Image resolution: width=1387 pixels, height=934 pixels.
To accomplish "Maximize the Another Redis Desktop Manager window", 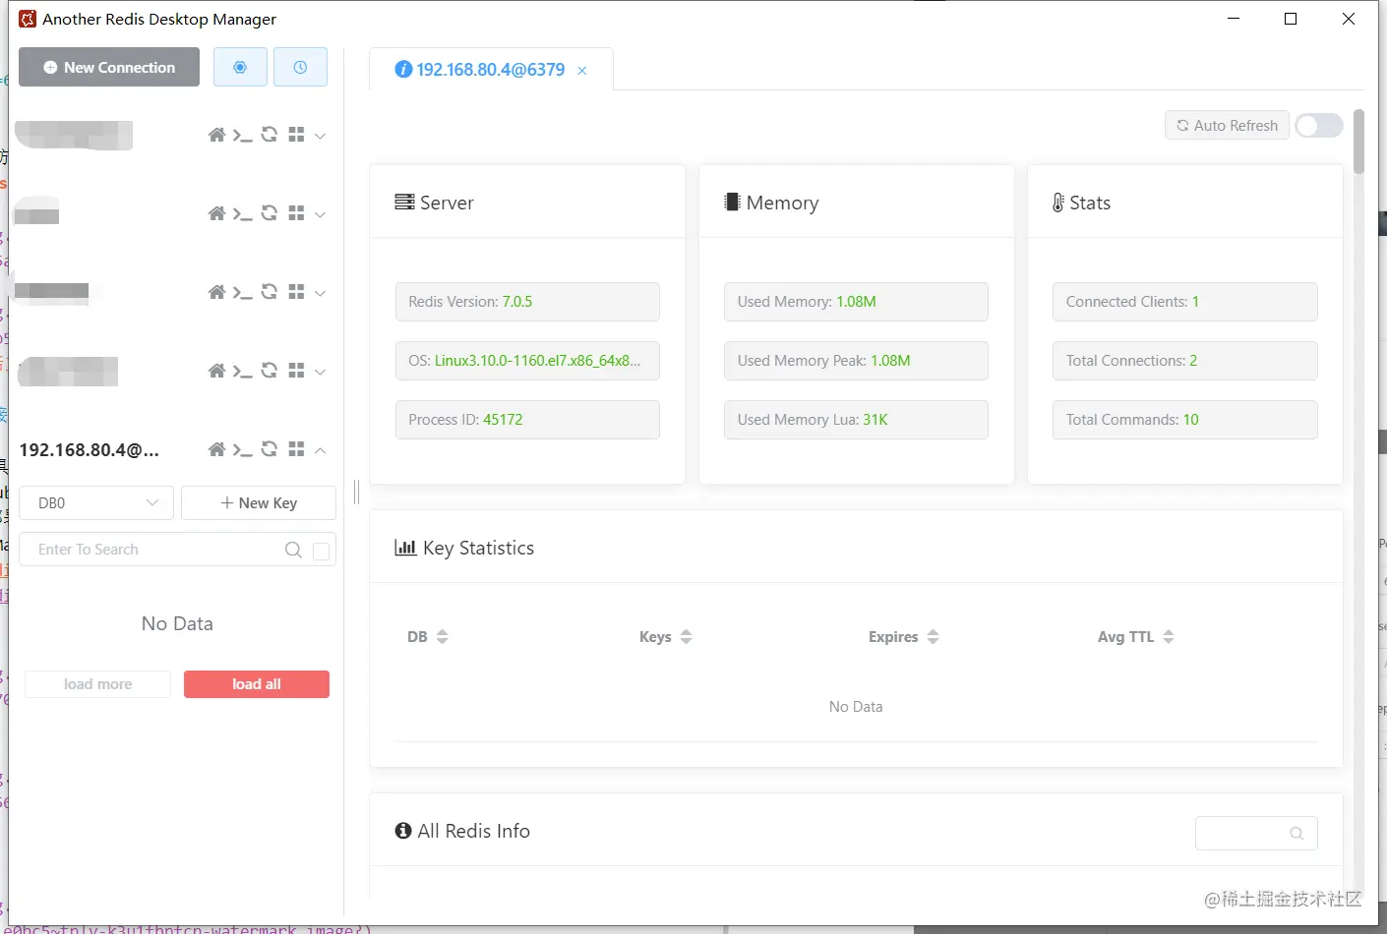I will point(1291,19).
